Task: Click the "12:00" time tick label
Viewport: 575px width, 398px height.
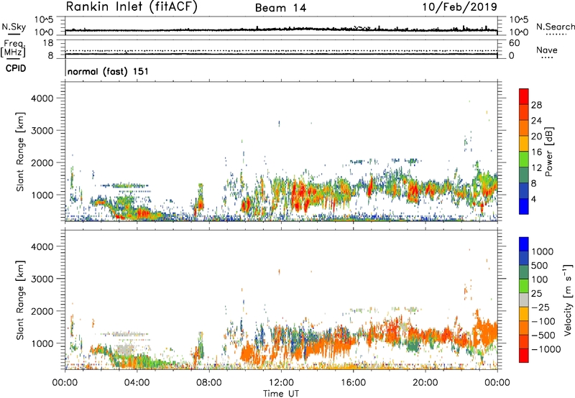Action: click(x=281, y=383)
